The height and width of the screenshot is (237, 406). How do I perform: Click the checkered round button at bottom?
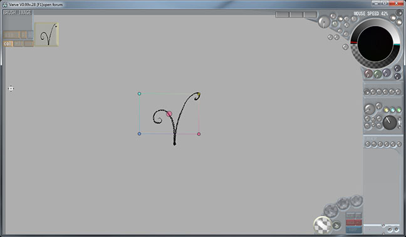tap(323, 225)
